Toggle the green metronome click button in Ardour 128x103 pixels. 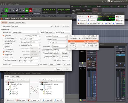6,10
